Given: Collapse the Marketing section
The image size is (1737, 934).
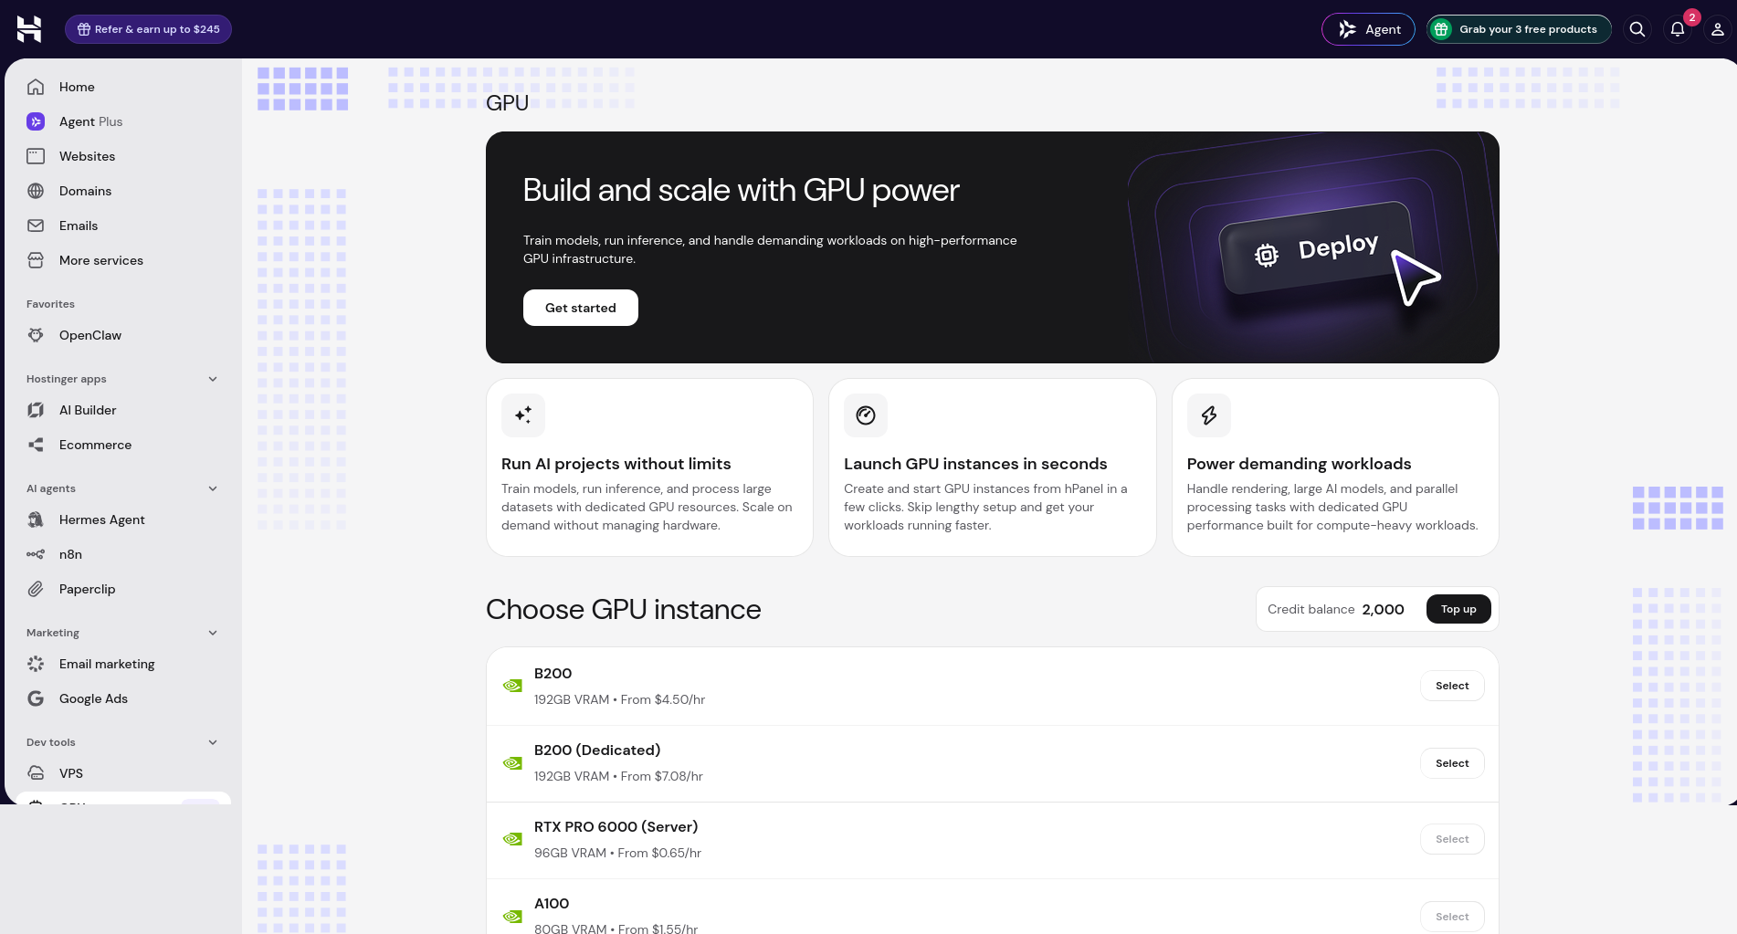Looking at the screenshot, I should (213, 633).
